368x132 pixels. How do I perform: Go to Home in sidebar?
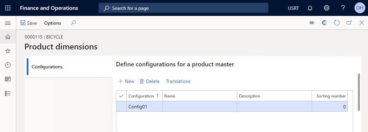8,37
